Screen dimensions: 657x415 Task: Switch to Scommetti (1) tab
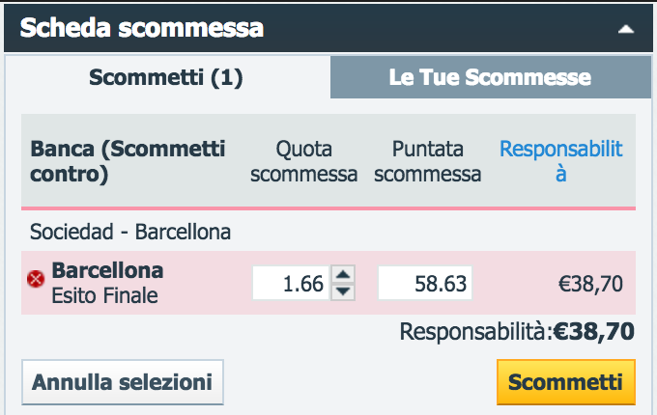pyautogui.click(x=166, y=77)
